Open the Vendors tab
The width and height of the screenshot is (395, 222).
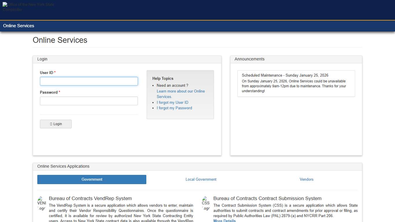(x=307, y=179)
